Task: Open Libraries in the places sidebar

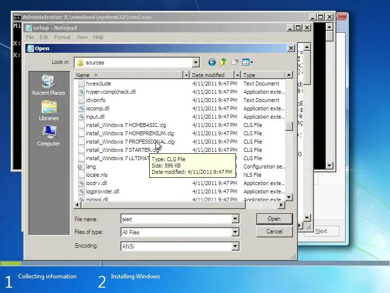Action: click(x=49, y=111)
